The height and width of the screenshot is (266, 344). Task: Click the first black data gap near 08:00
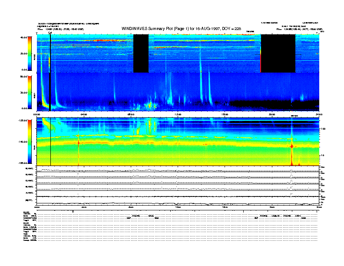click(141, 53)
